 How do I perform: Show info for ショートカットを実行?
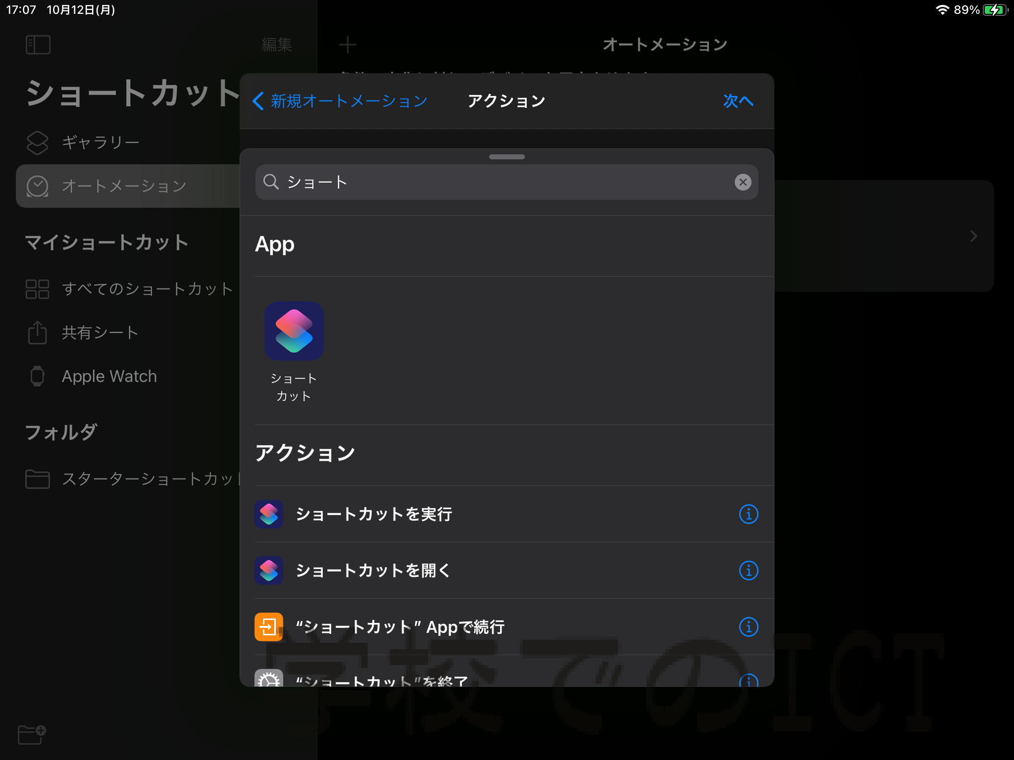pyautogui.click(x=749, y=514)
